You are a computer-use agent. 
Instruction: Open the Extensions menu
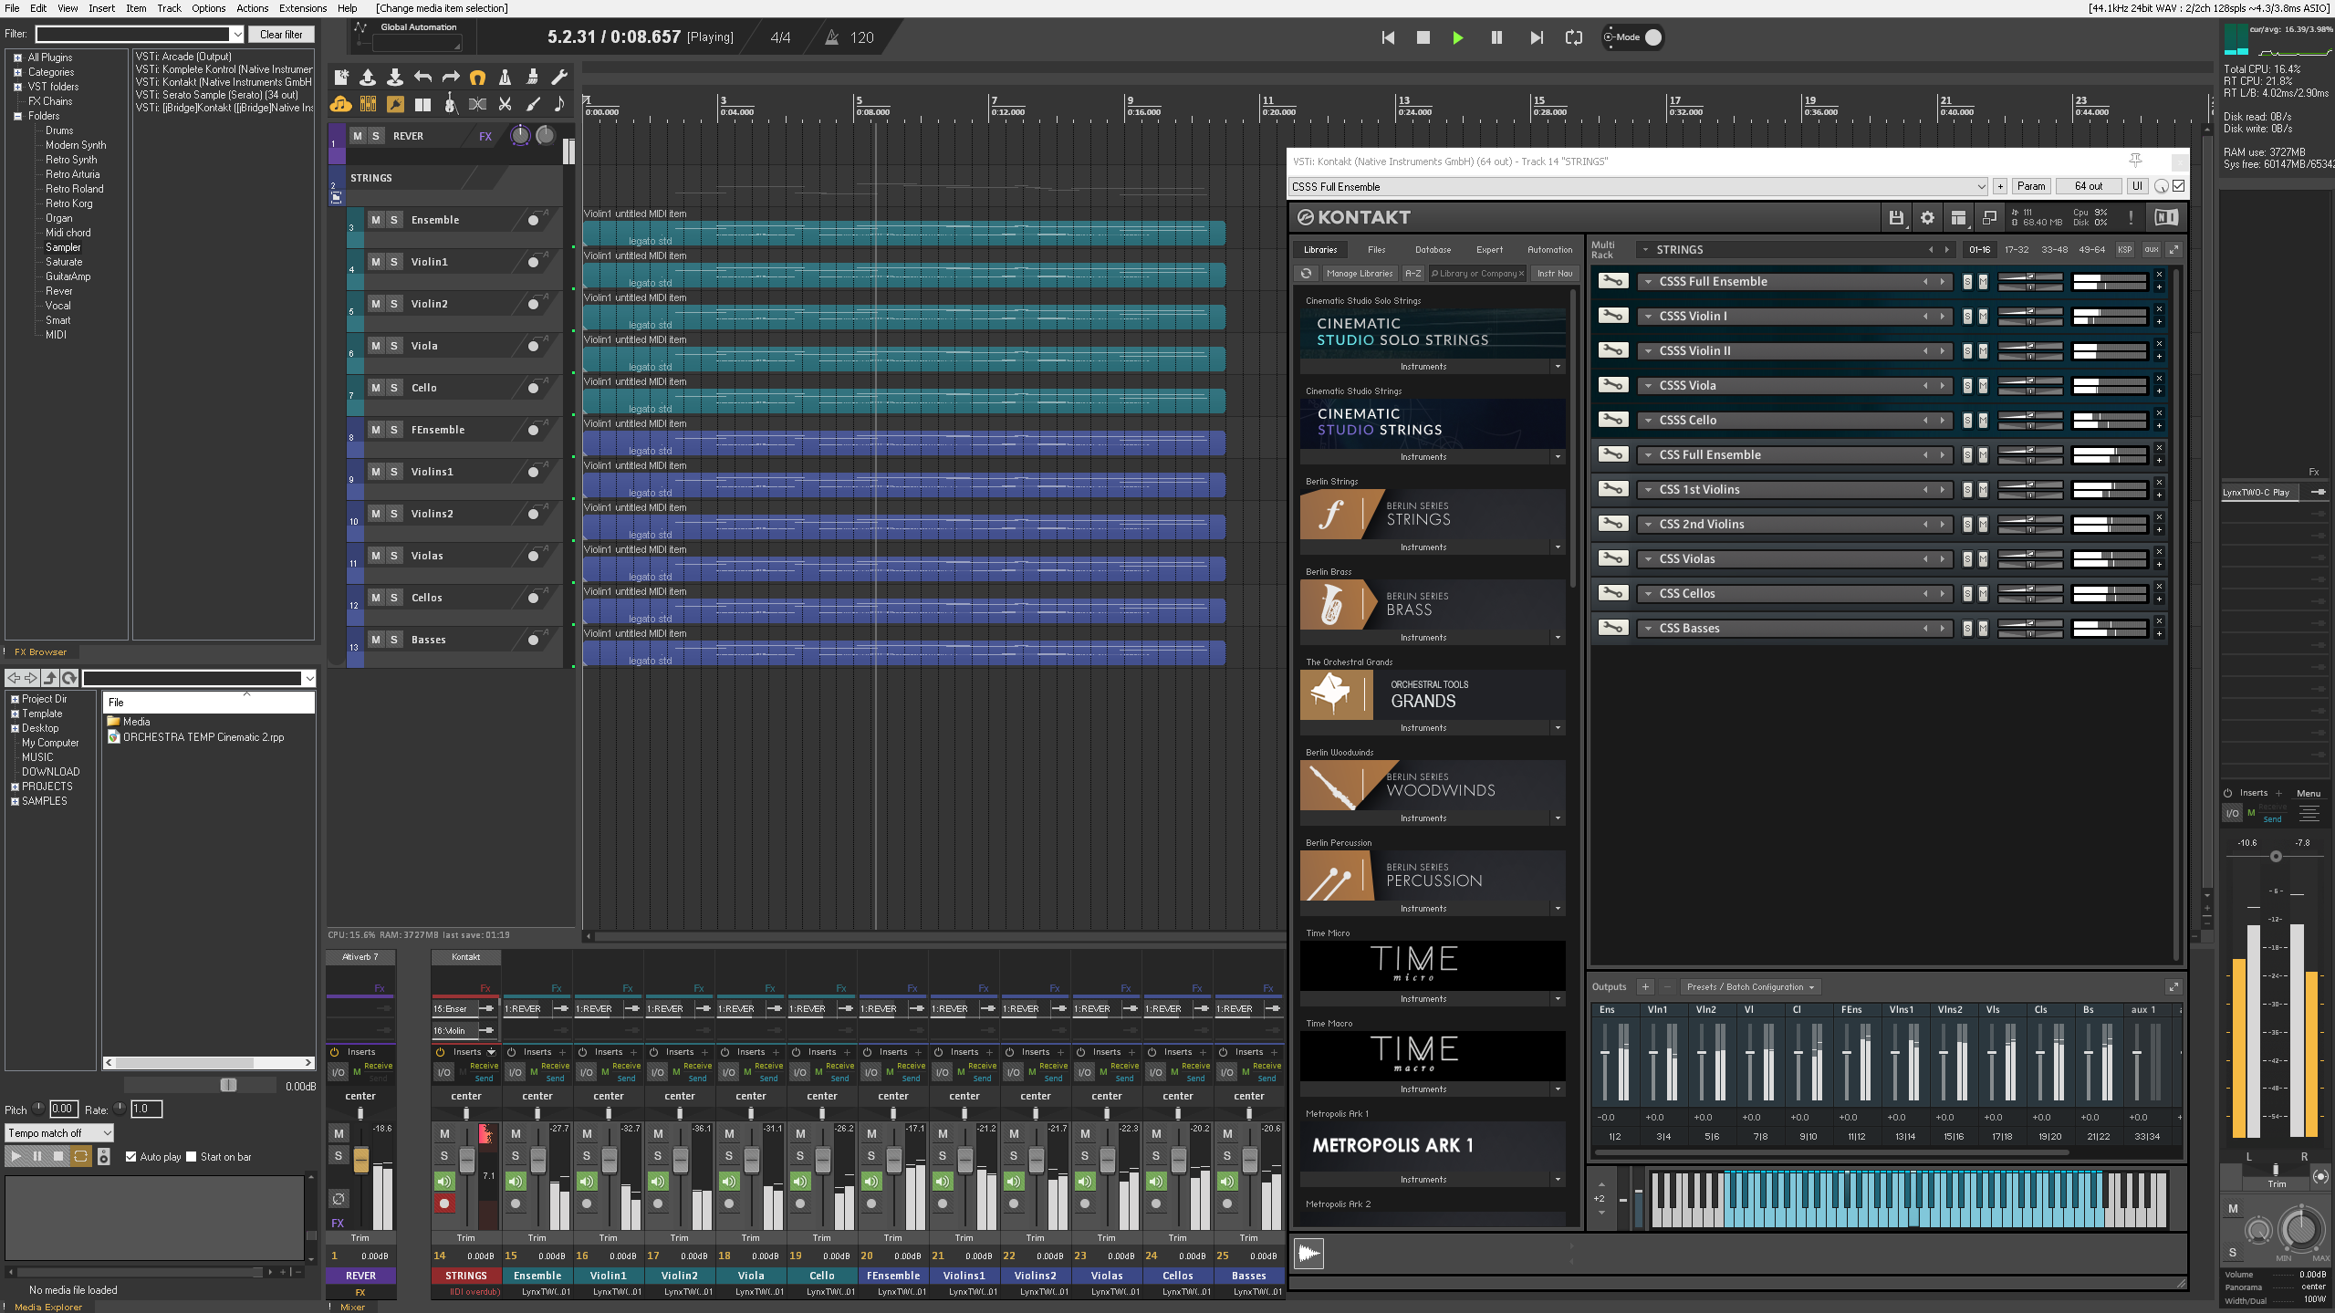(302, 8)
